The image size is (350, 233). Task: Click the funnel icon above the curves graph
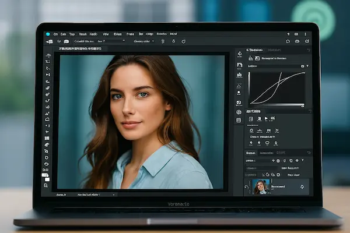tap(307, 66)
